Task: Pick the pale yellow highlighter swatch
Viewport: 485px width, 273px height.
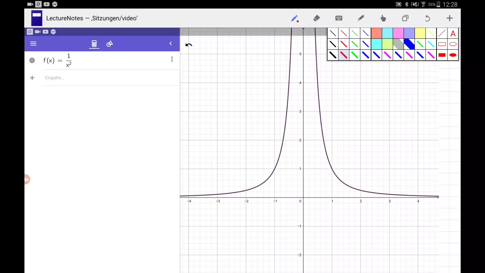Action: (x=420, y=33)
